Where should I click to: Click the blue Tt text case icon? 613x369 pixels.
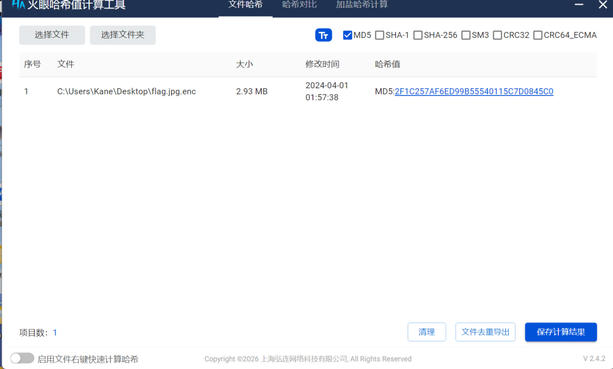(323, 35)
